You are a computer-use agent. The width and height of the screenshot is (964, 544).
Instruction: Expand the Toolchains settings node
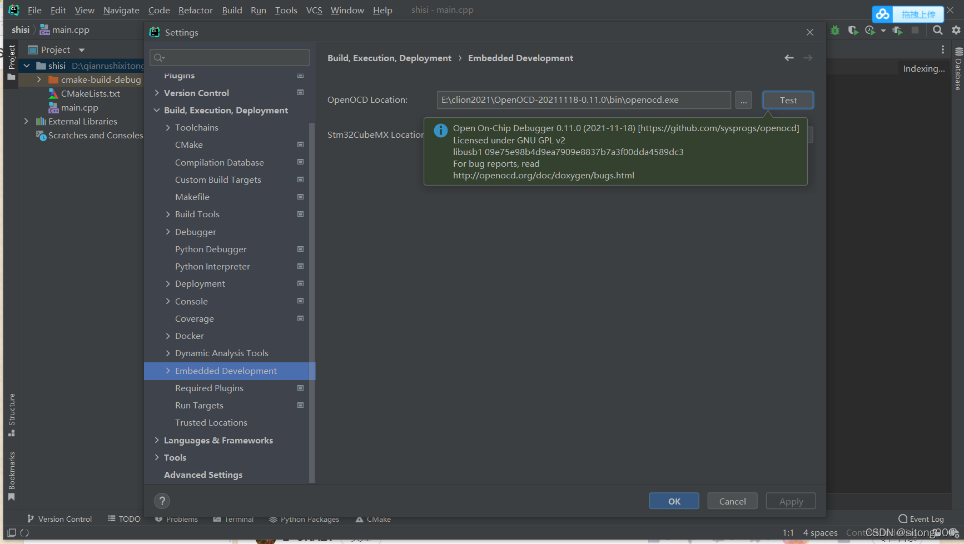pos(168,127)
